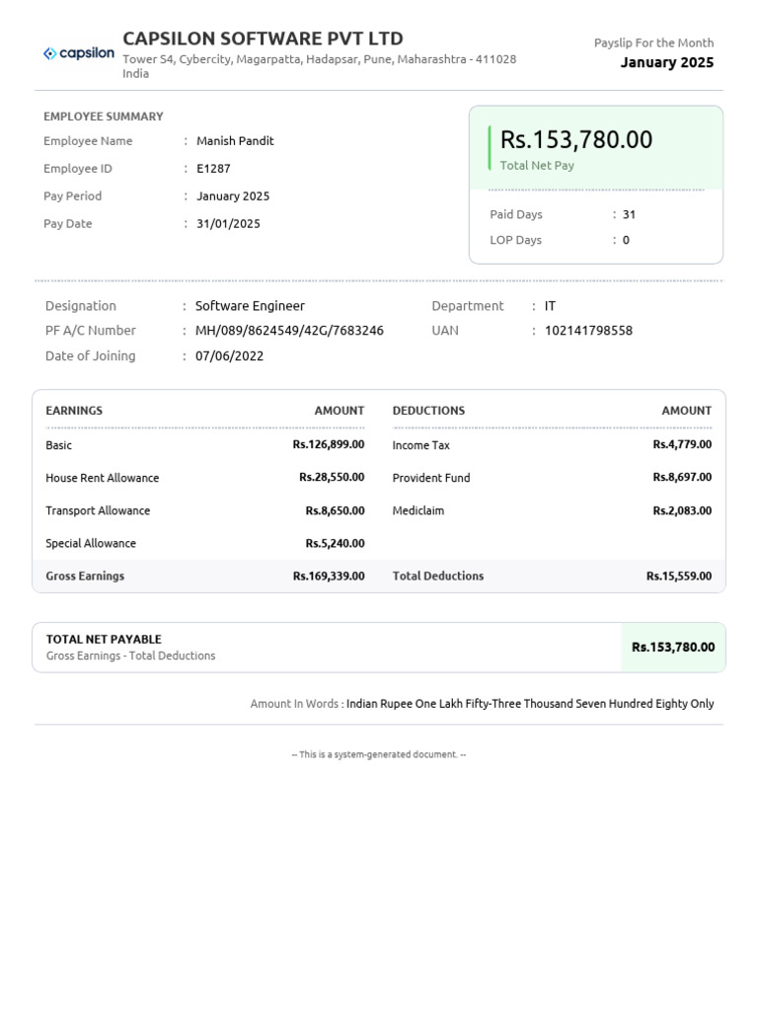Click the Amount In Words label
The height and width of the screenshot is (1011, 758).
pyautogui.click(x=294, y=704)
